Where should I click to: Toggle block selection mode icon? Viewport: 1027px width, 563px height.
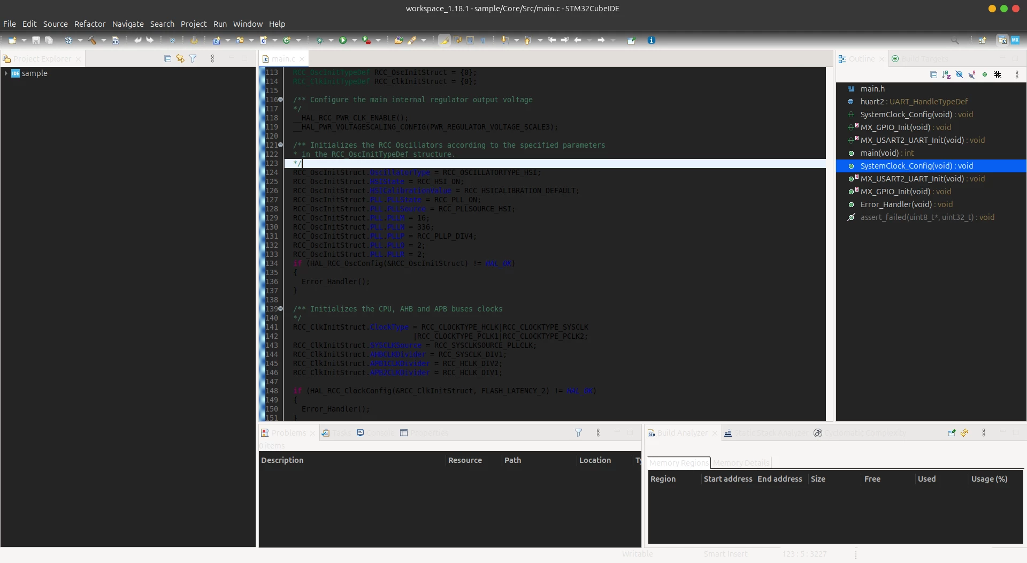pyautogui.click(x=470, y=40)
